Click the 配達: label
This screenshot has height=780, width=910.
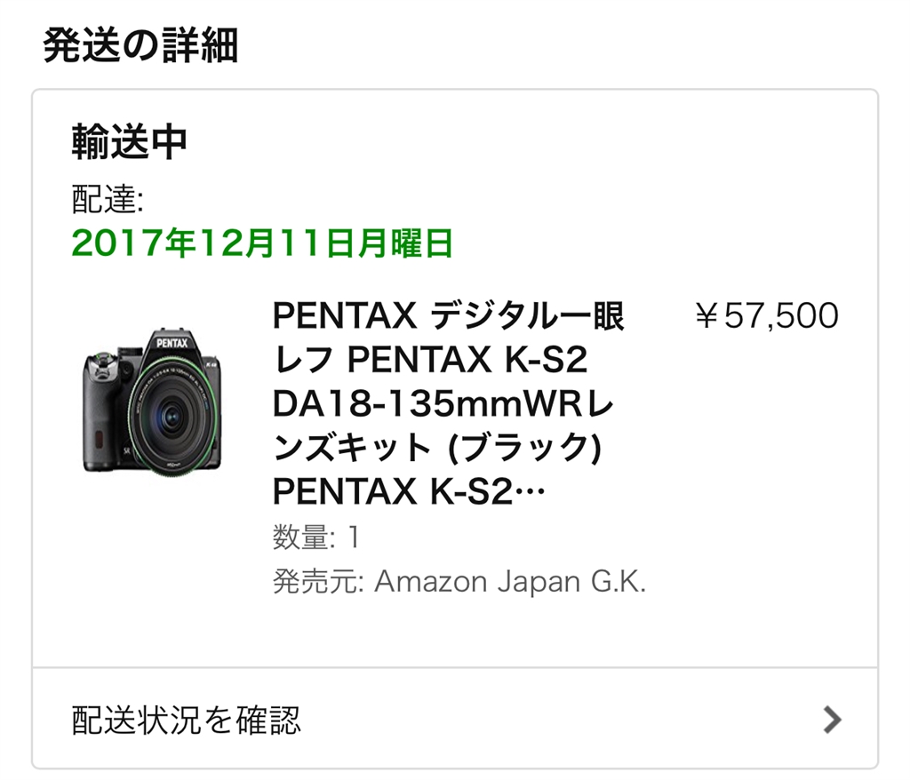point(108,199)
